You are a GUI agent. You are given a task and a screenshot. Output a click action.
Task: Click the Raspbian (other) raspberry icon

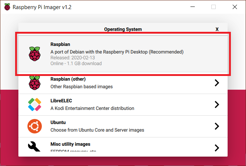(x=35, y=83)
